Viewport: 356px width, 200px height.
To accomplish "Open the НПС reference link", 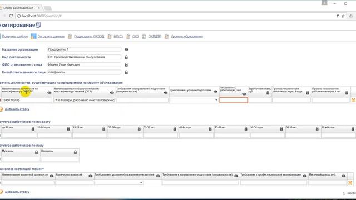I will pyautogui.click(x=118, y=36).
